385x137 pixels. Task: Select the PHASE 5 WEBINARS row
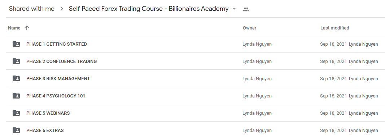click(x=196, y=113)
